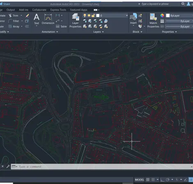Screen dimensions: 193x184
Task: Open Layer Properties manager
Action: click(x=75, y=21)
